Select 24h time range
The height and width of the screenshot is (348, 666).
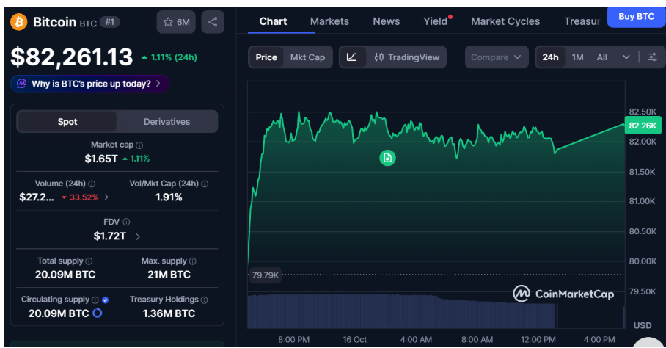pos(550,57)
